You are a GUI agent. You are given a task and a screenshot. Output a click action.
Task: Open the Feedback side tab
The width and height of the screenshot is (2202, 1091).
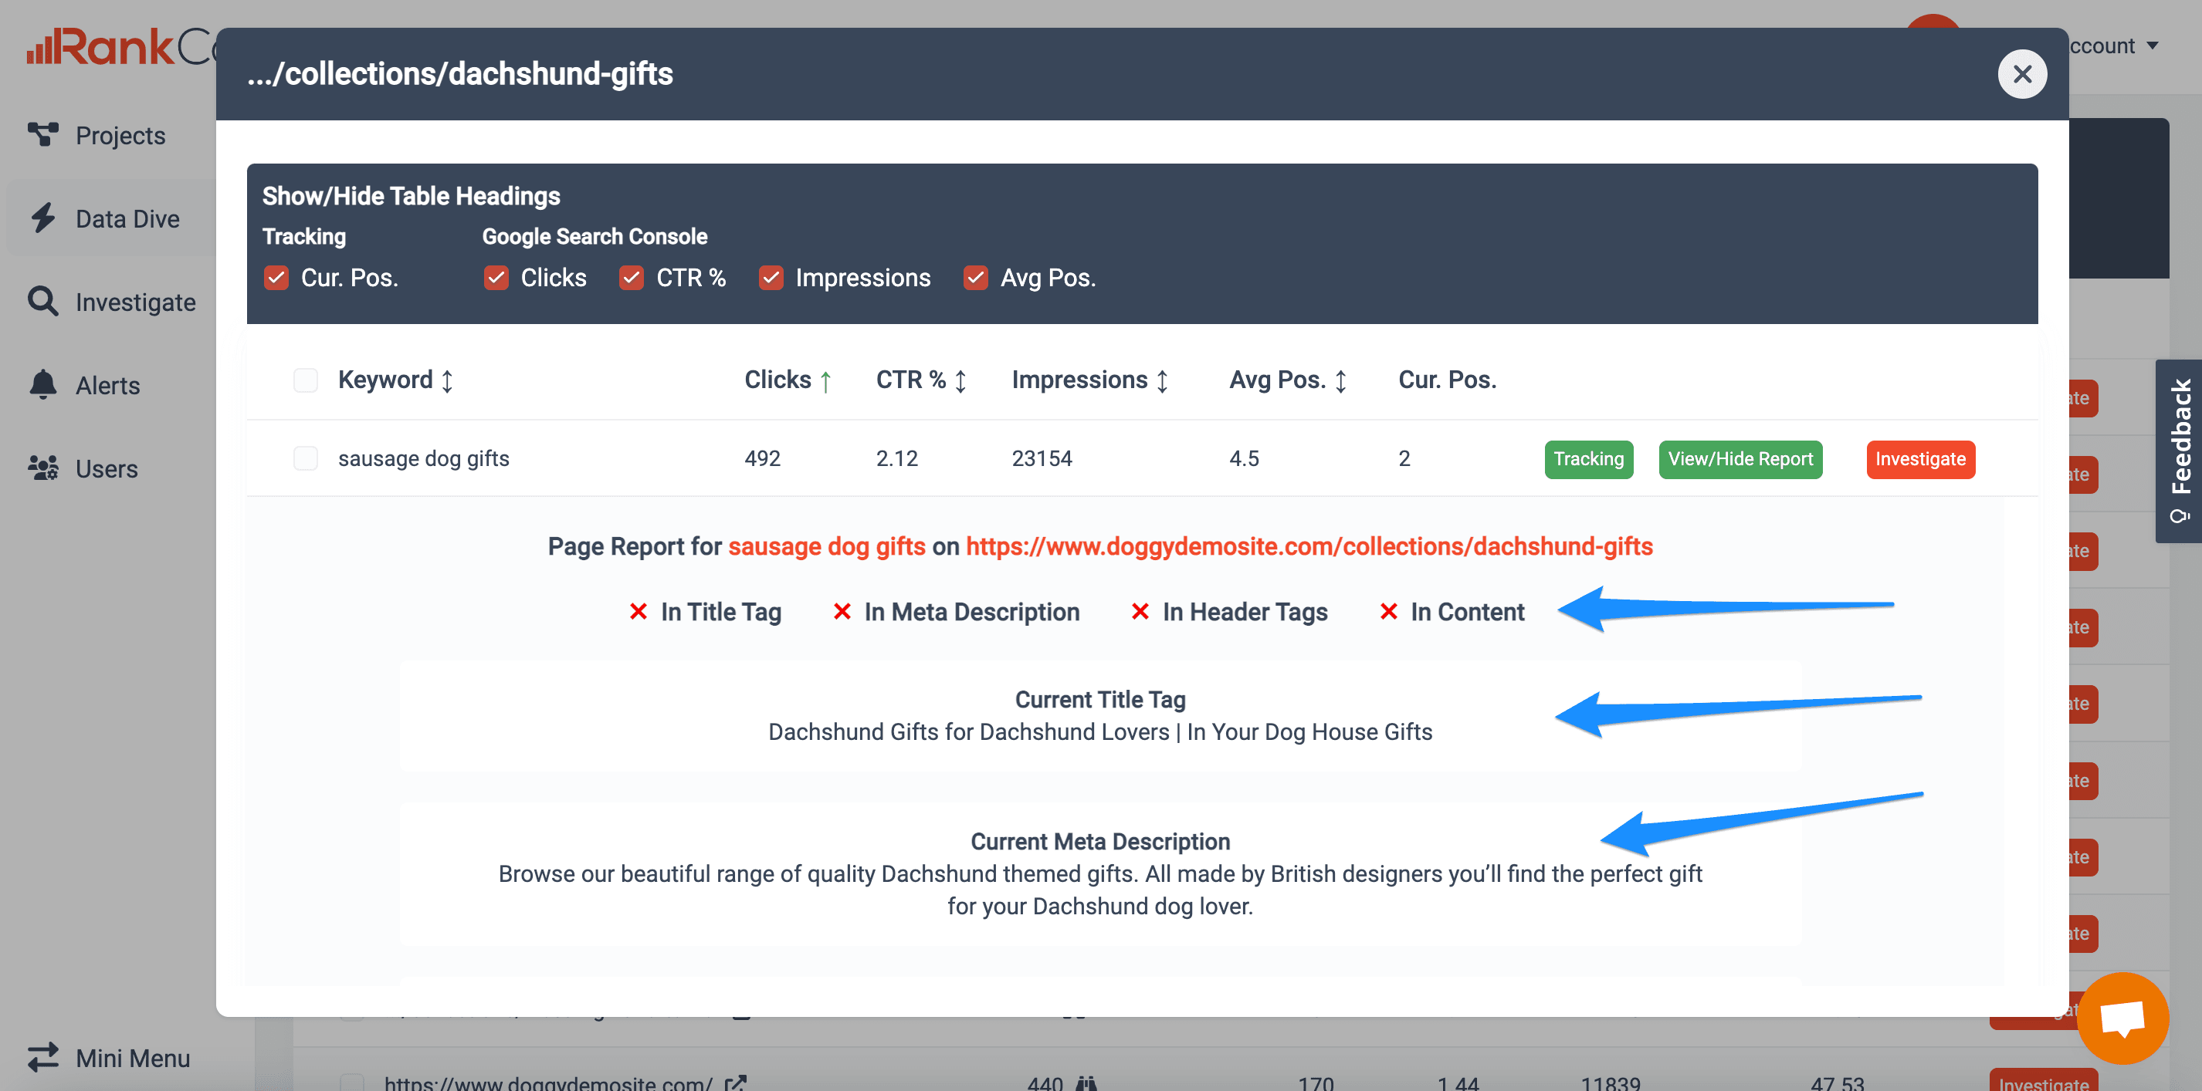click(x=2179, y=451)
